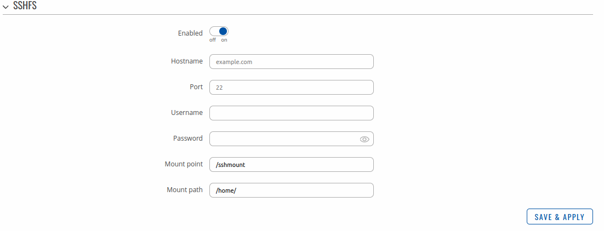Click the Hostname label
Image resolution: width=604 pixels, height=231 pixels.
coord(187,61)
